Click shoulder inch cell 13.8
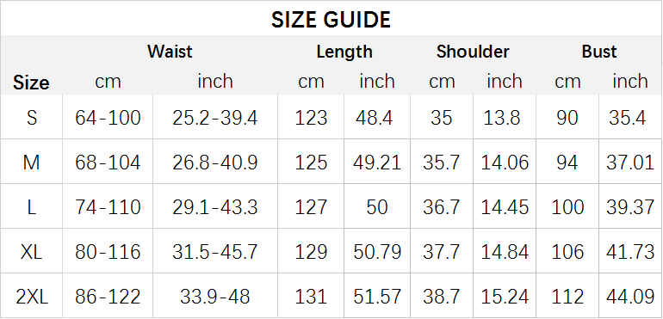 501,118
